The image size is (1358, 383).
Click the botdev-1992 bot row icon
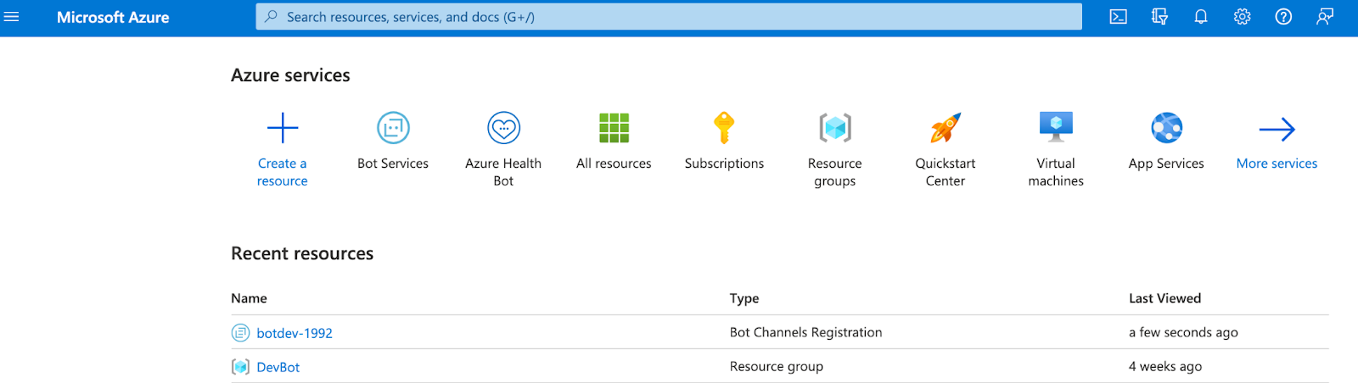coord(241,333)
